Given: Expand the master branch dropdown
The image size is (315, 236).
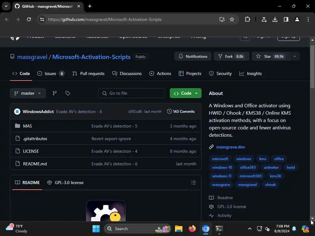Looking at the screenshot, I should tap(28, 93).
